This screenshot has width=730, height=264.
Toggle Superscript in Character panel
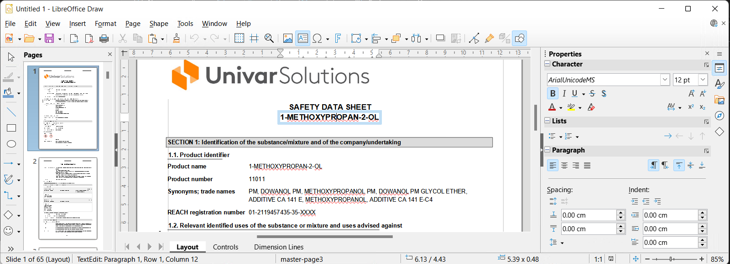[691, 107]
